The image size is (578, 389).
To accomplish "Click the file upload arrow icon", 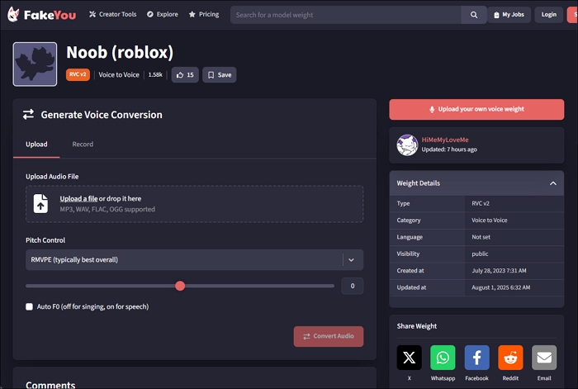I will 40,203.
